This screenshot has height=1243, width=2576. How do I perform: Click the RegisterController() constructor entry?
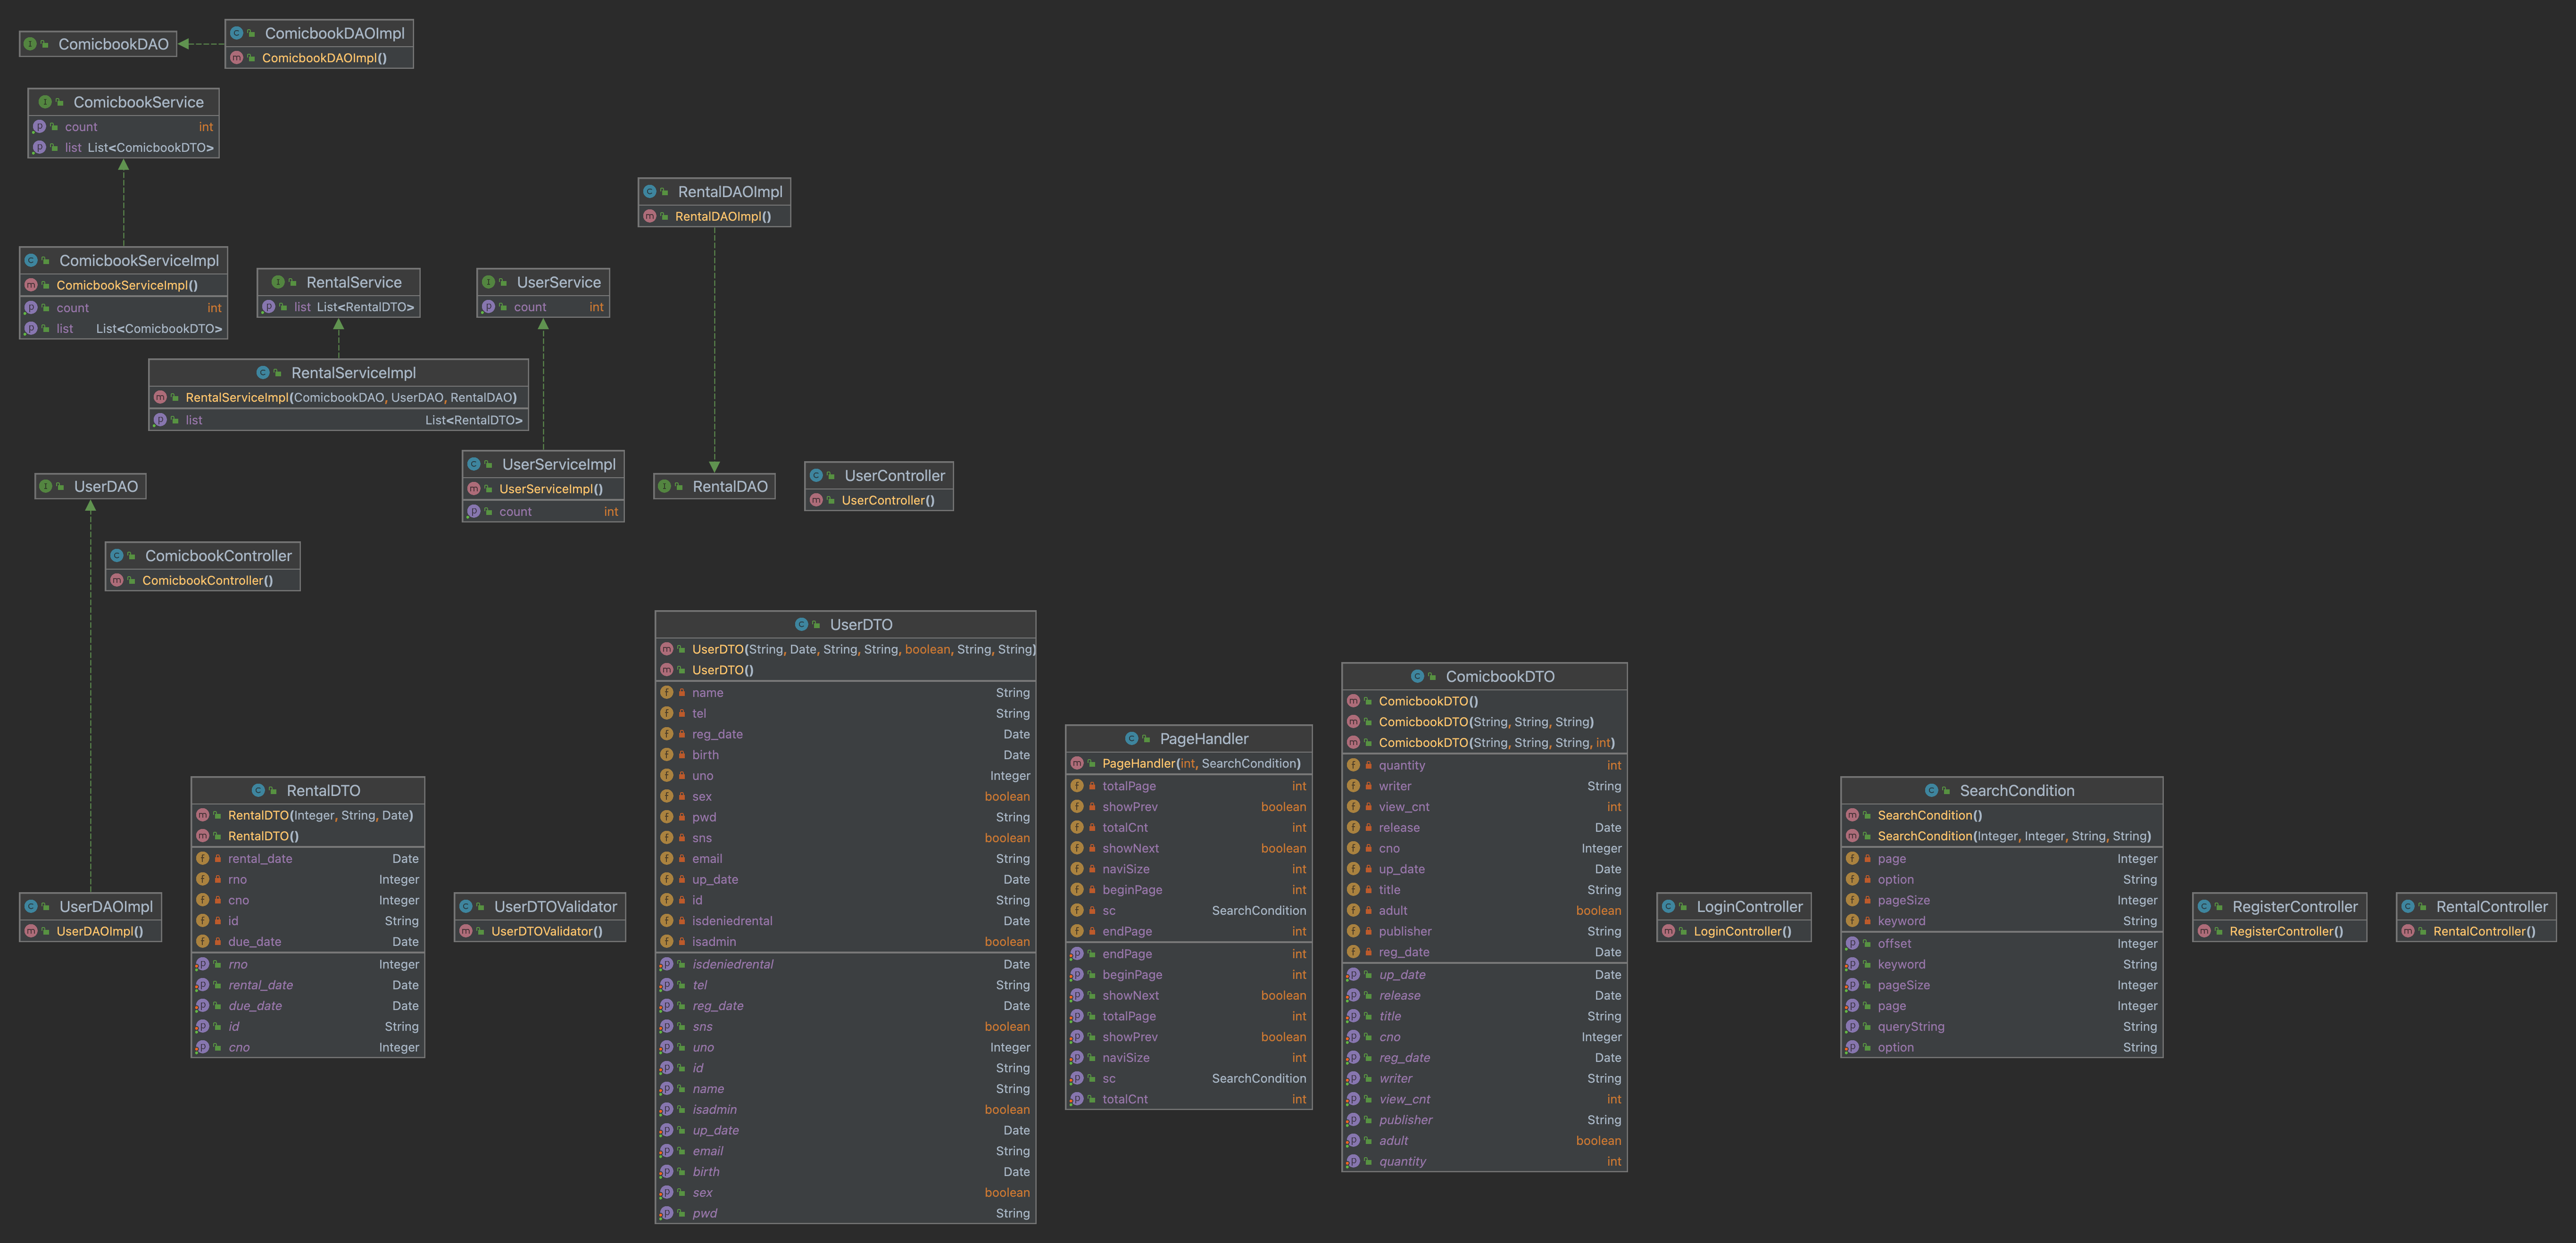pyautogui.click(x=2285, y=931)
